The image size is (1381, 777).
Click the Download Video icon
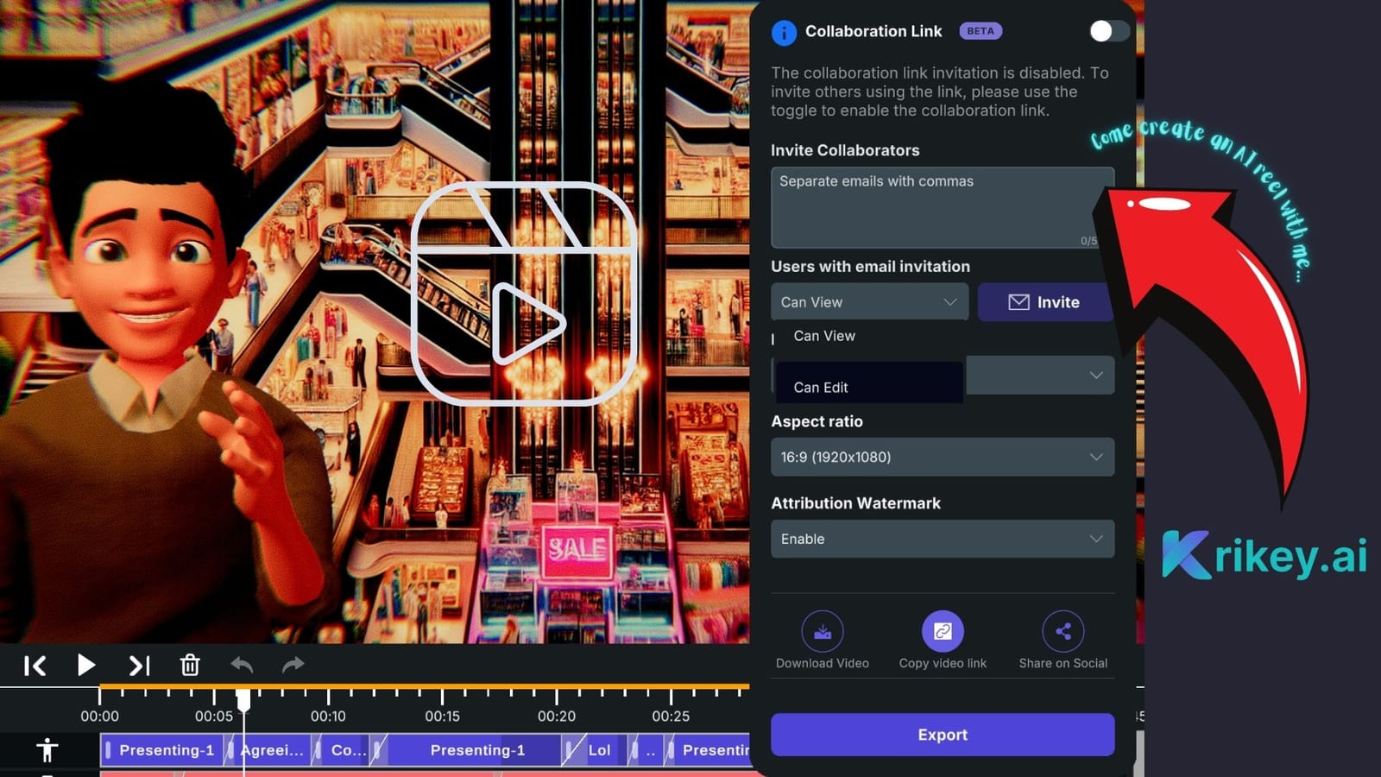(822, 632)
